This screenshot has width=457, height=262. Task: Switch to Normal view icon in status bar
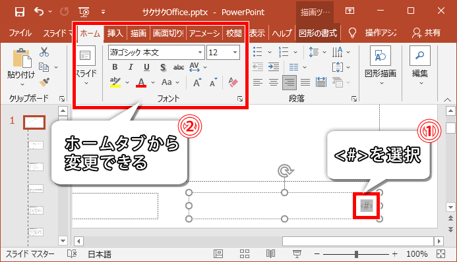pyautogui.click(x=218, y=254)
